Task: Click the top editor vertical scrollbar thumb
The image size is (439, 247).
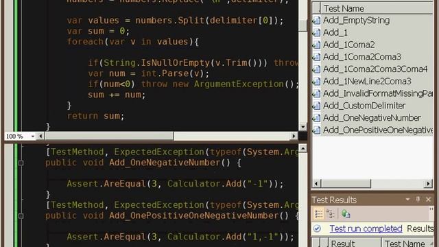Action: click(x=302, y=26)
